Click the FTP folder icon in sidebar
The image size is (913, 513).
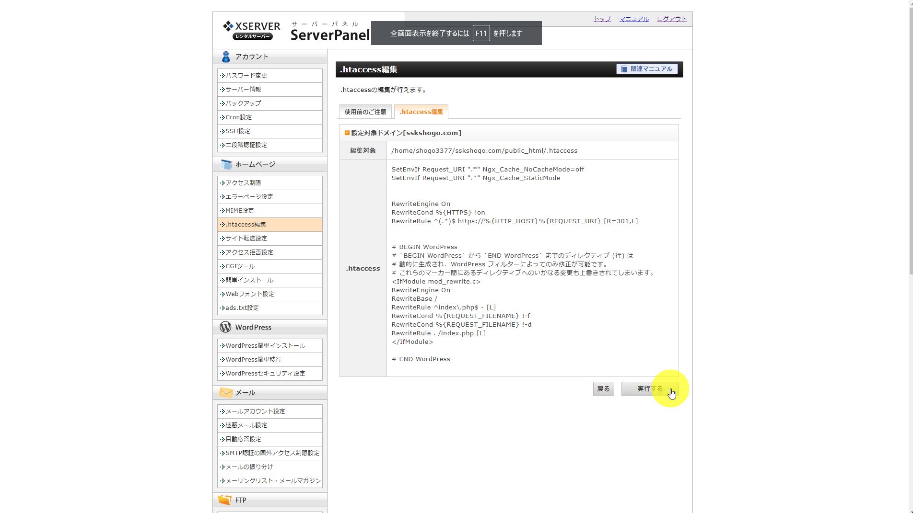[x=224, y=500]
